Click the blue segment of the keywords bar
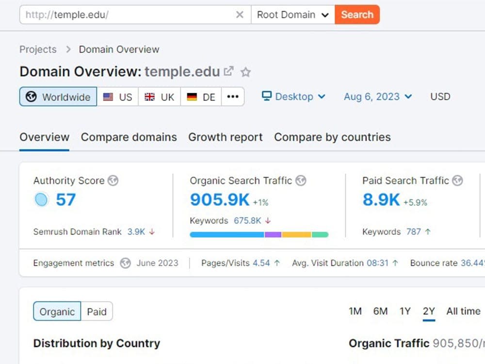Screen dimensions: 485x364 pyautogui.click(x=227, y=234)
